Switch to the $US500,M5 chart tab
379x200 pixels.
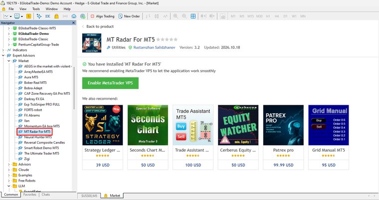coord(89,196)
